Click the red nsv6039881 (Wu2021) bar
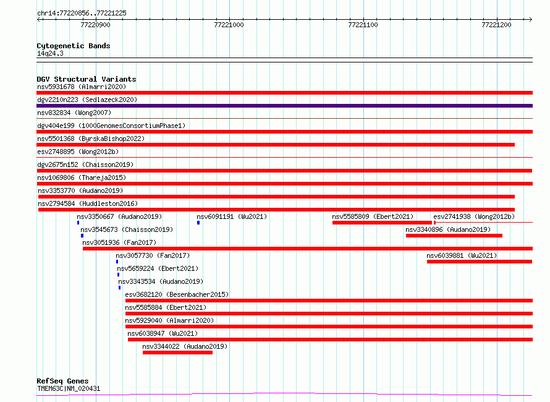The width and height of the screenshot is (550, 402). coord(480,262)
